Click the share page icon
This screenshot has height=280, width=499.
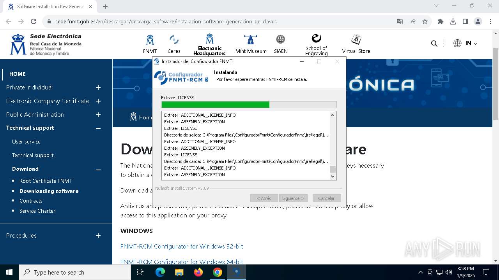point(412,21)
